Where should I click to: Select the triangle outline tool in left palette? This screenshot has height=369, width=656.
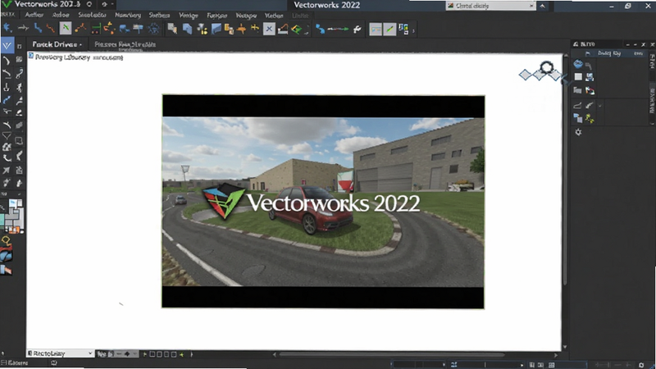click(x=7, y=135)
